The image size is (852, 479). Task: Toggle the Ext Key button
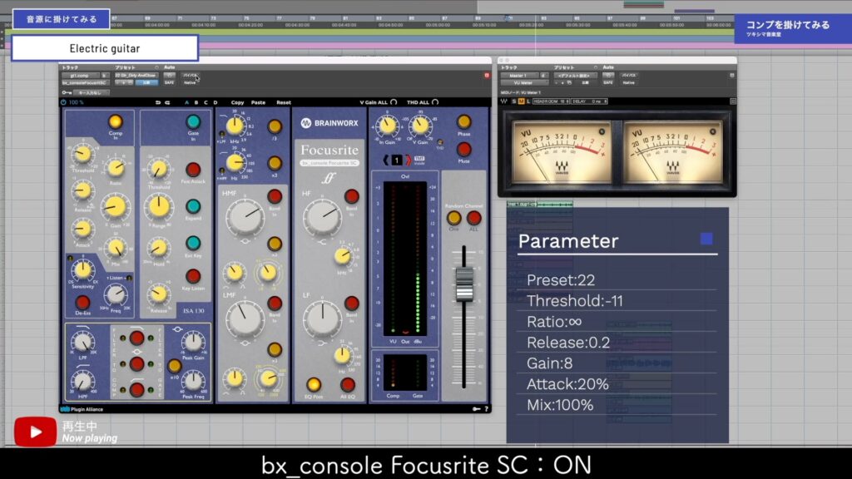tap(193, 244)
